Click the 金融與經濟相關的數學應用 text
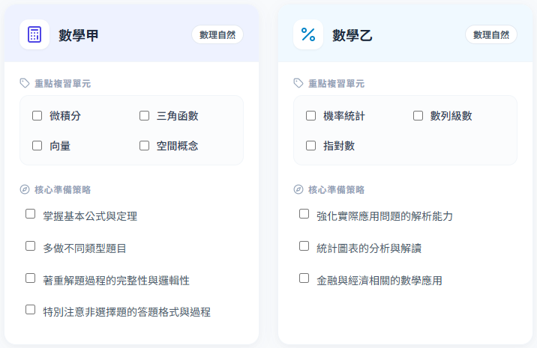Viewport: 537px width, 348px height. pos(379,281)
